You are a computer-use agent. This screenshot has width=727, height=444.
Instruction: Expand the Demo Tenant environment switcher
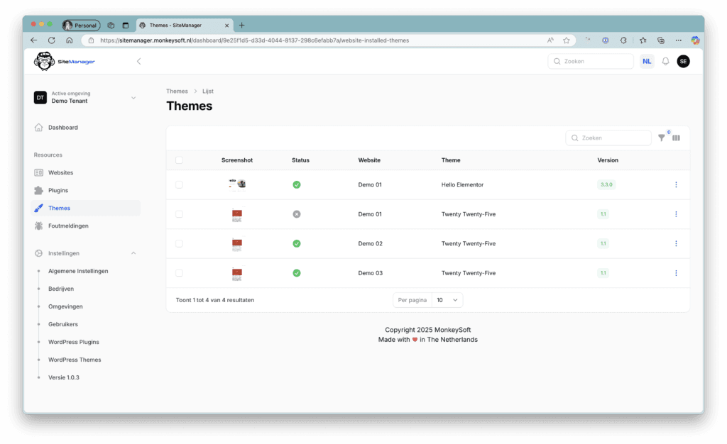(133, 98)
